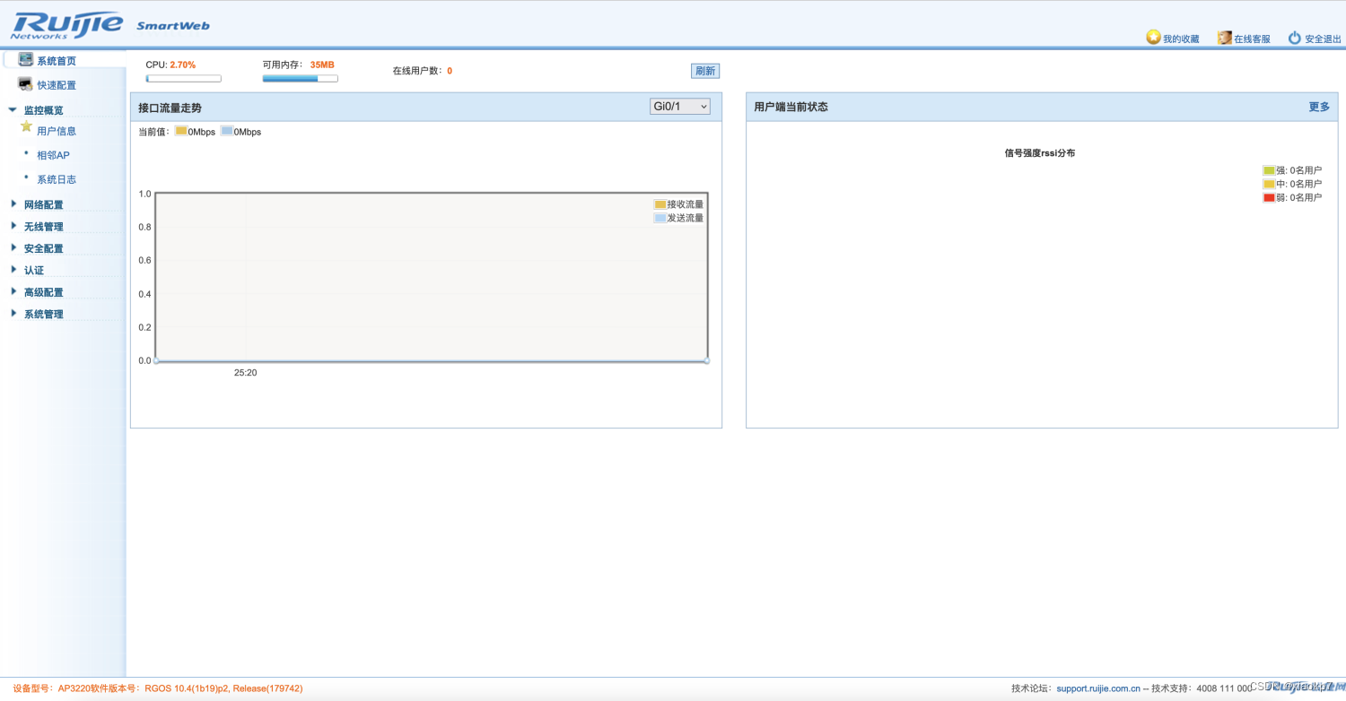This screenshot has width=1346, height=701.
Task: Open 在线客服 link in header
Action: tap(1252, 39)
